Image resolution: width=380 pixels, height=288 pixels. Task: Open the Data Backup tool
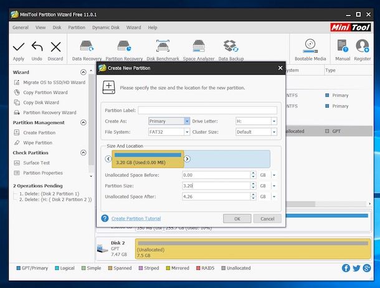tap(231, 47)
